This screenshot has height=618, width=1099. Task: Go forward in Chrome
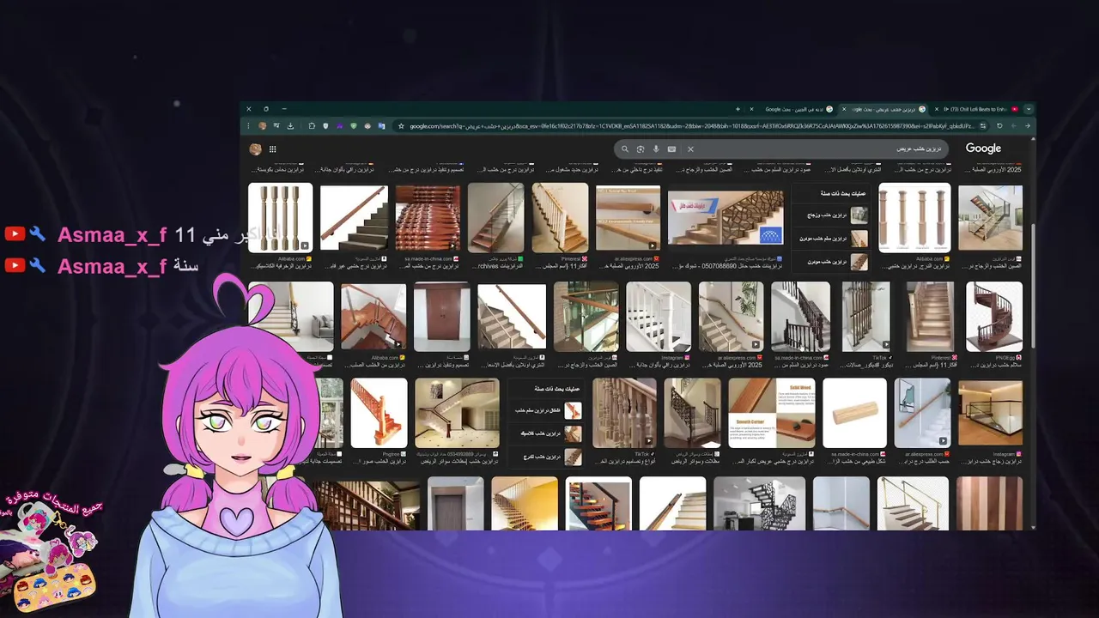1014,126
